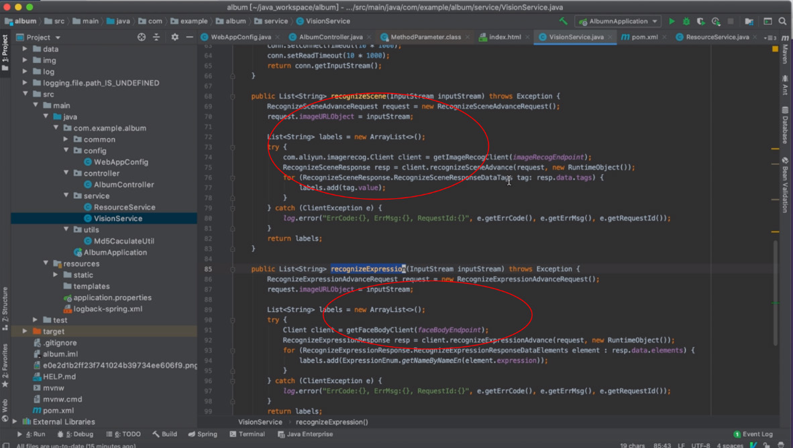This screenshot has height=448, width=793.
Task: Open Search Everywhere magnifier icon
Action: coord(782,21)
